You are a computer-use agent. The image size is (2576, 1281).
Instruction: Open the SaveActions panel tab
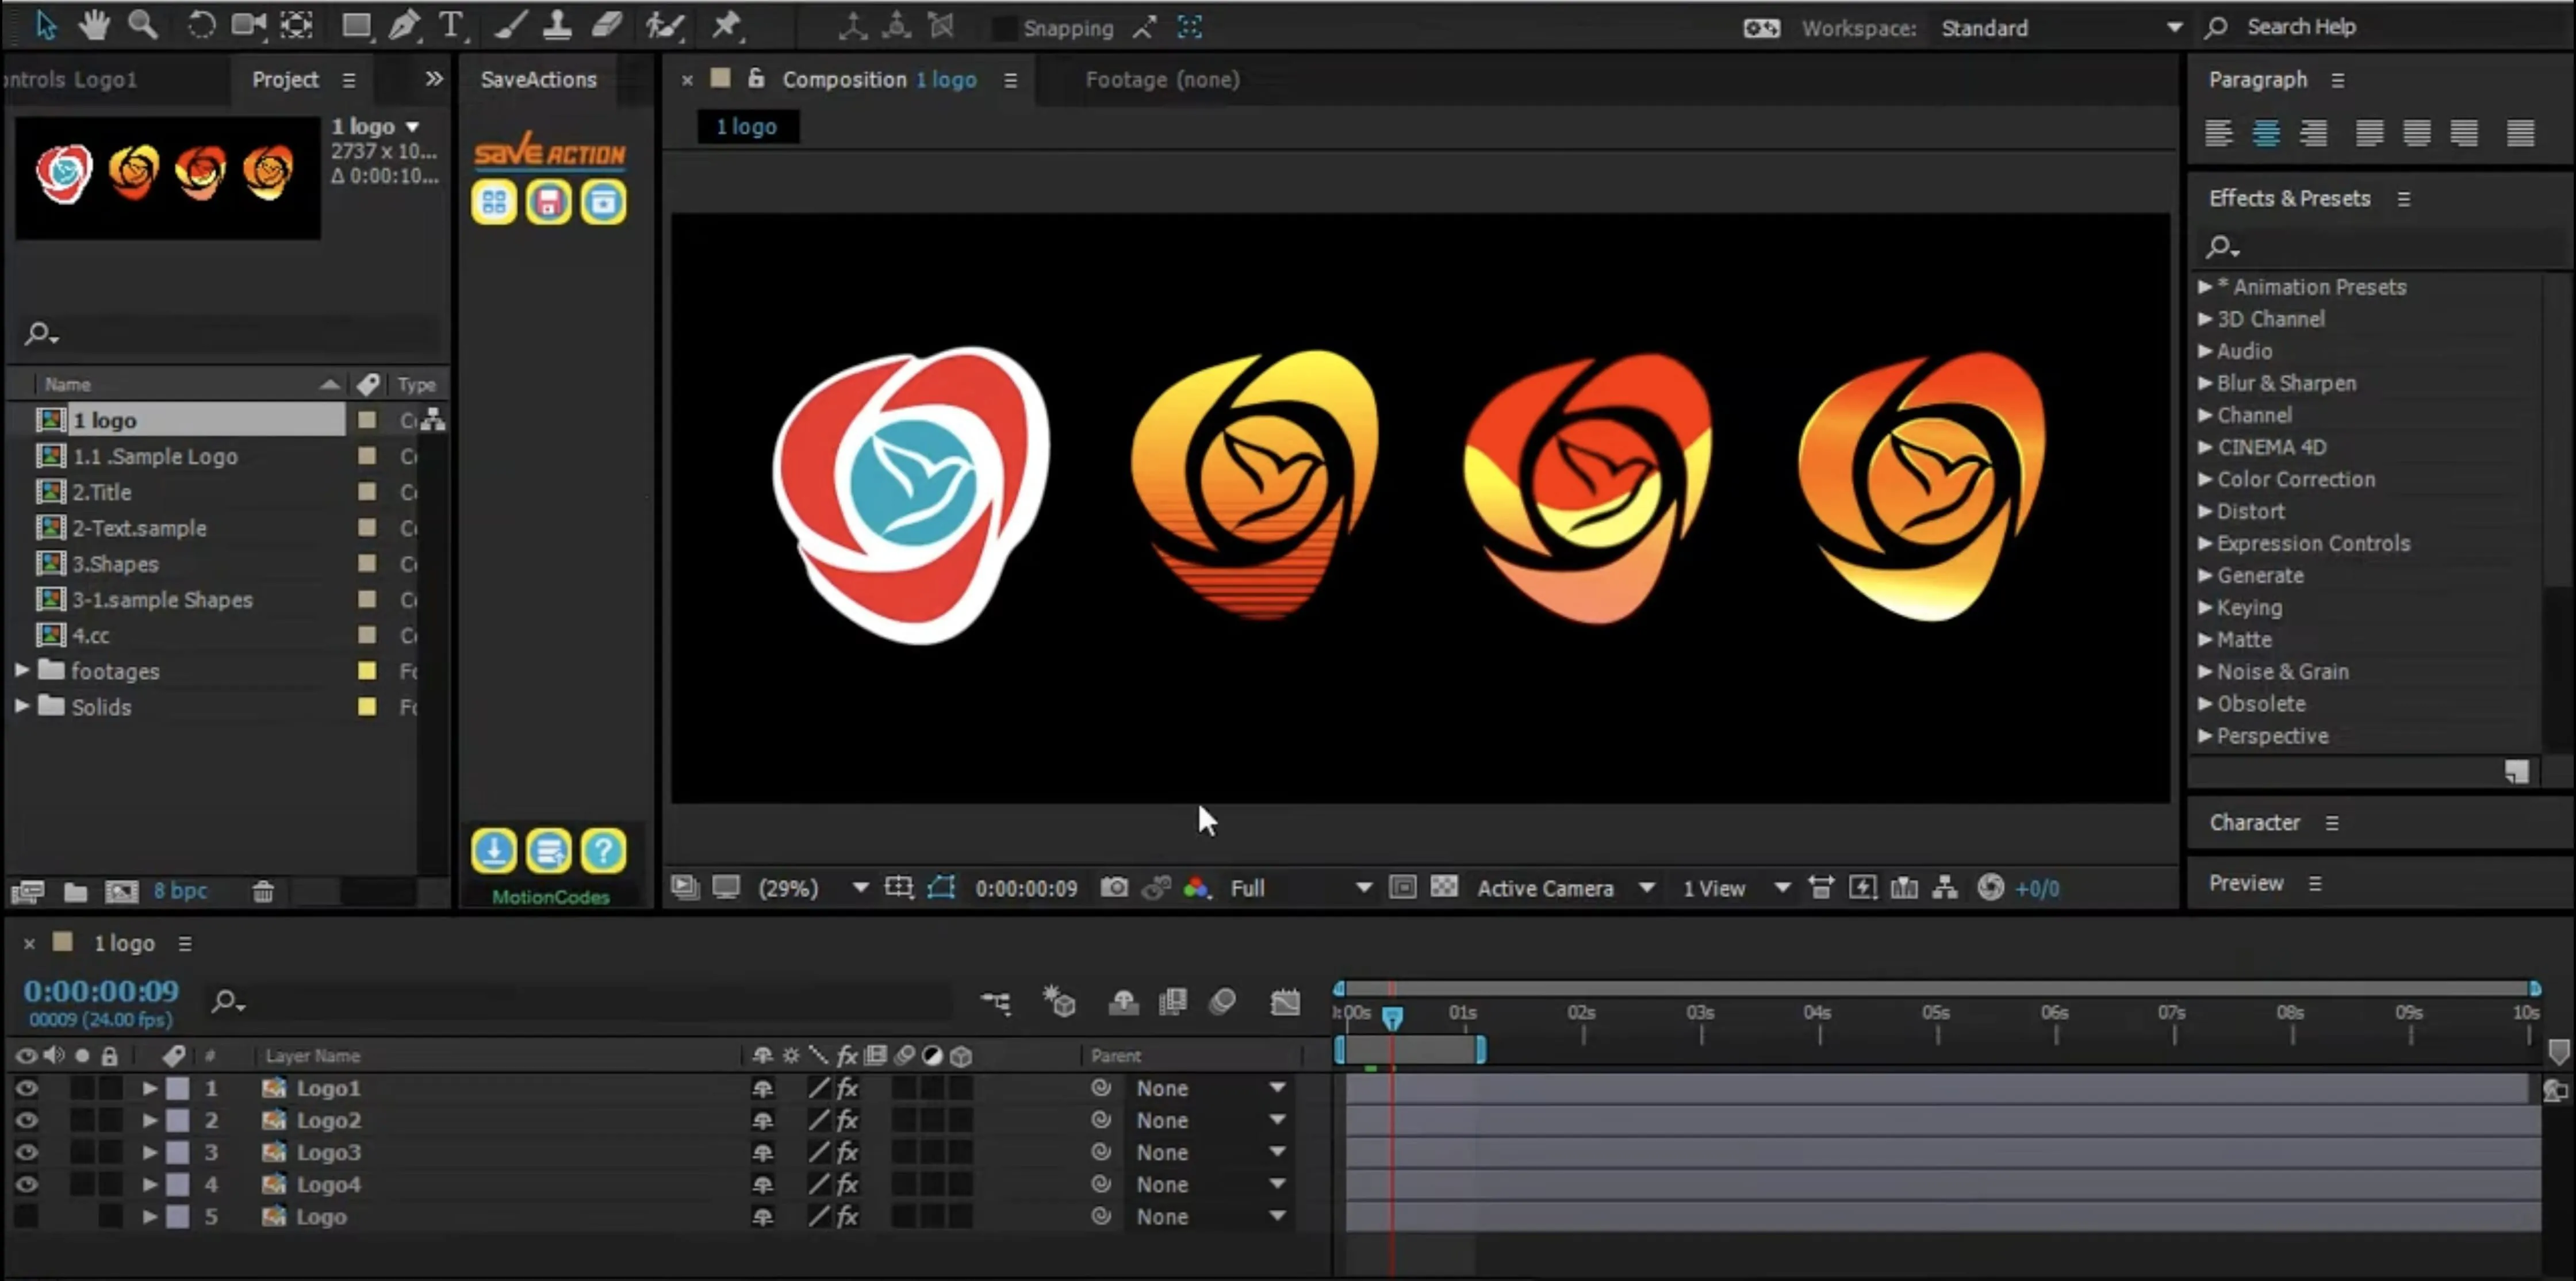point(538,79)
